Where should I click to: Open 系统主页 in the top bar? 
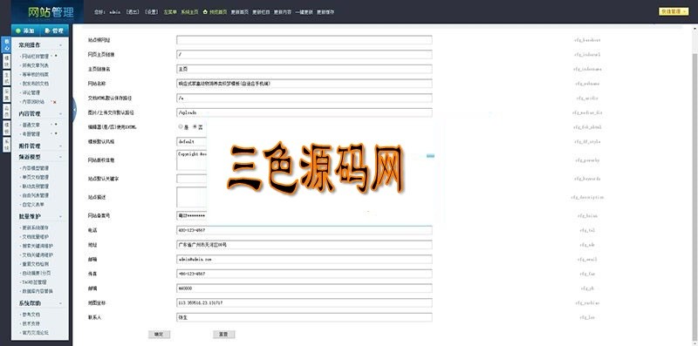pos(189,12)
